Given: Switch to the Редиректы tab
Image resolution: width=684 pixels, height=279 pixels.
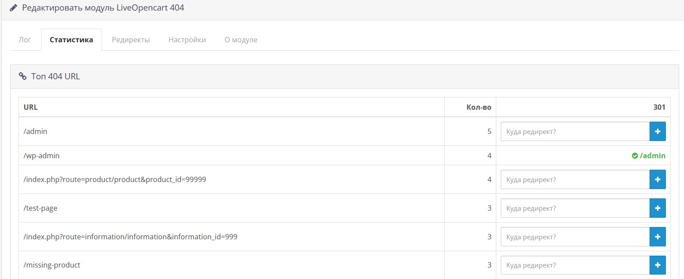Looking at the screenshot, I should [131, 40].
